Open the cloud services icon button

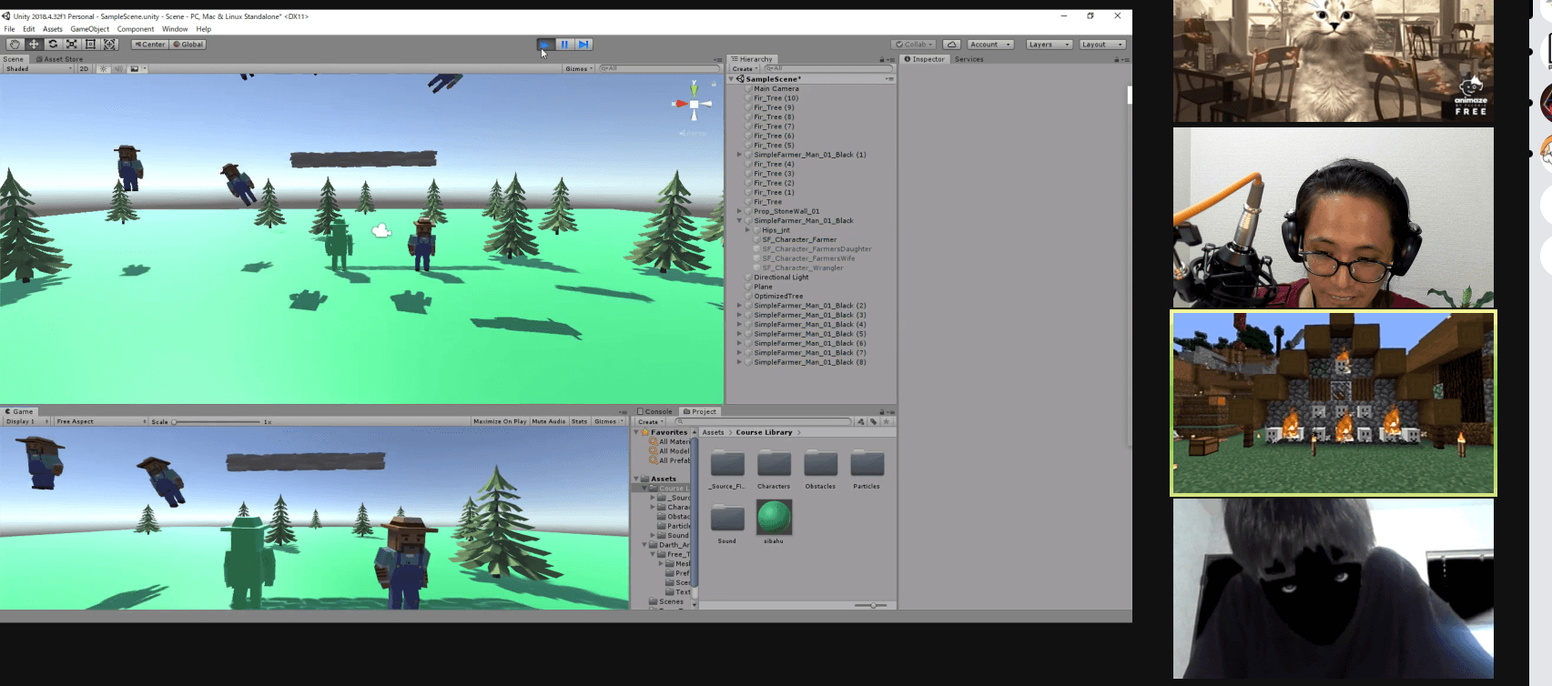coord(951,45)
